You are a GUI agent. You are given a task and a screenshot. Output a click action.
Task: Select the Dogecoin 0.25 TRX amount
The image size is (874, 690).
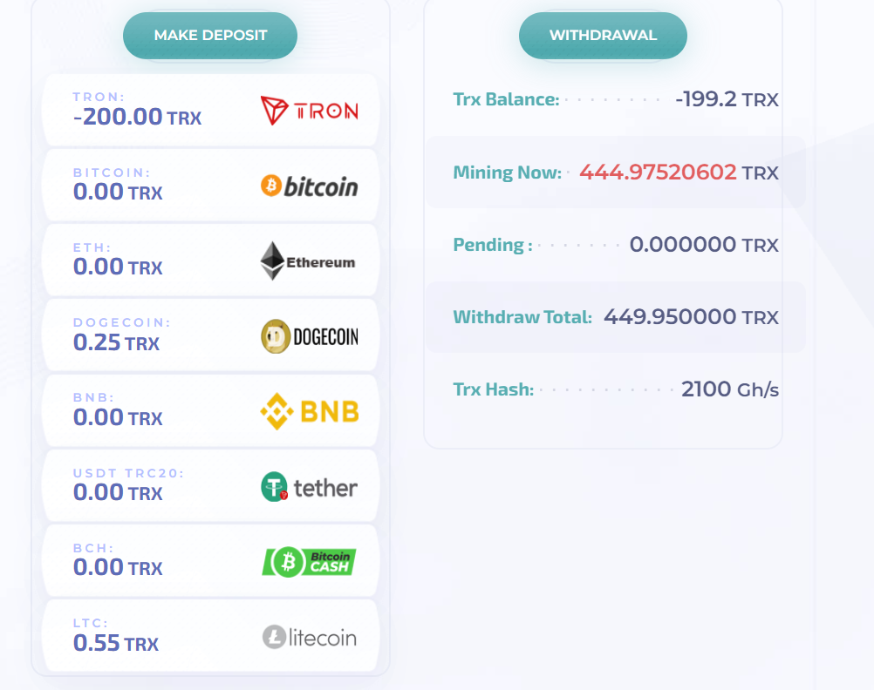pyautogui.click(x=116, y=342)
